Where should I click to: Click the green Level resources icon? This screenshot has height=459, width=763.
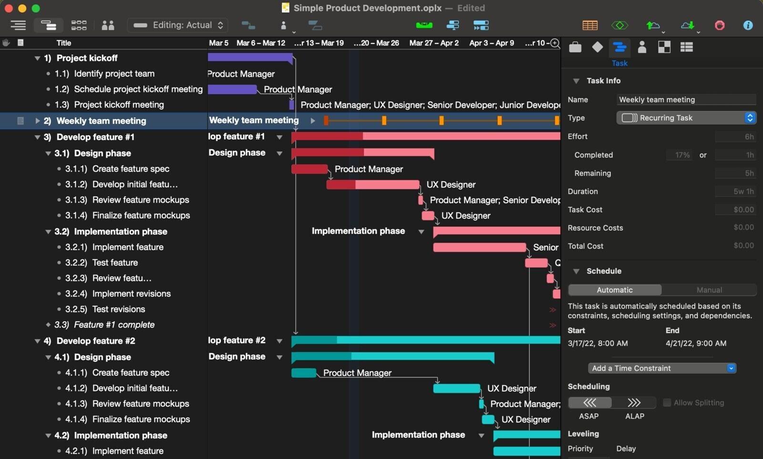(424, 25)
